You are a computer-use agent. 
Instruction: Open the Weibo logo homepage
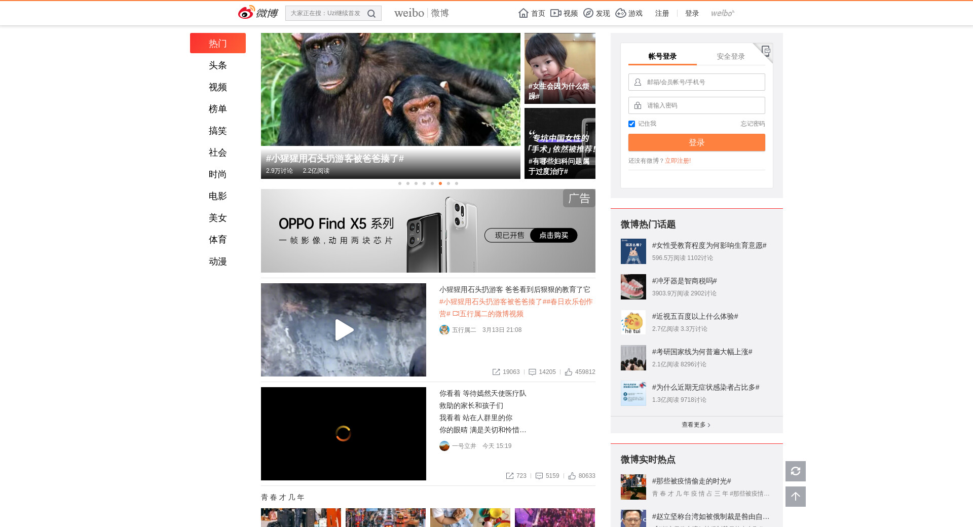coord(258,13)
